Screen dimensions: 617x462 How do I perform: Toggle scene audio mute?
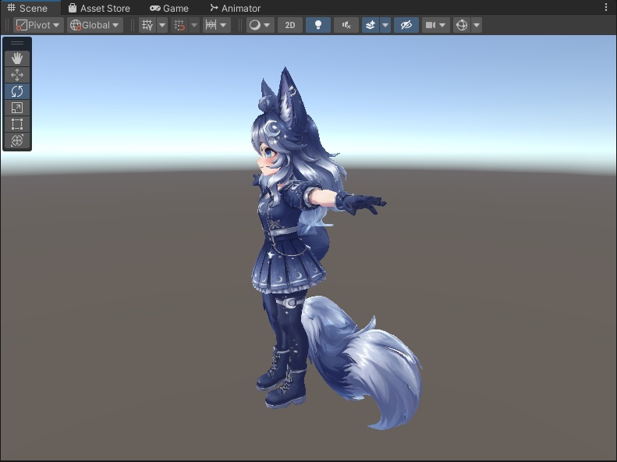point(346,25)
